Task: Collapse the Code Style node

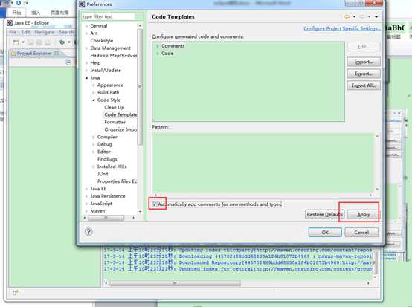Action: coord(94,100)
